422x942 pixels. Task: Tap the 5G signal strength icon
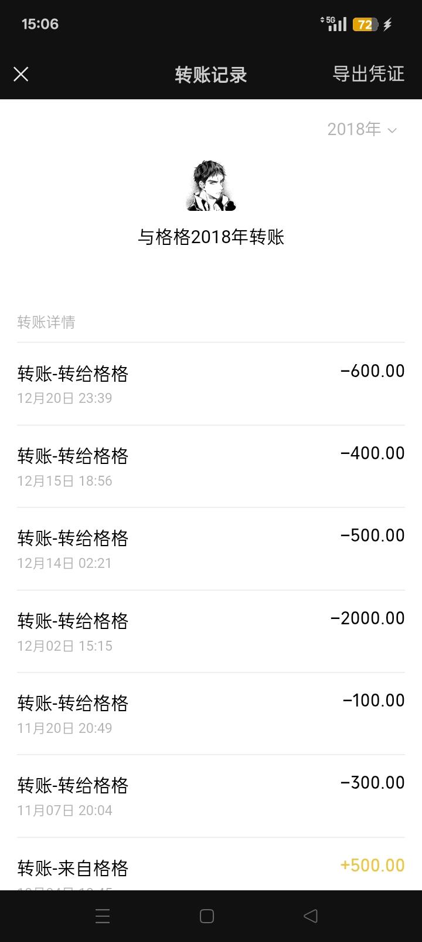pyautogui.click(x=334, y=24)
